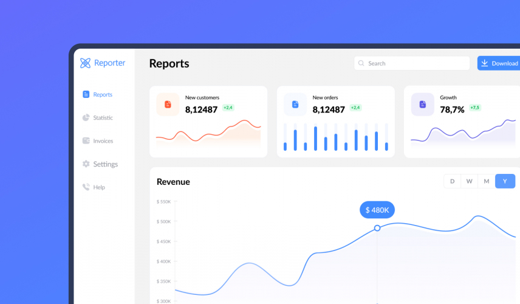Image resolution: width=520 pixels, height=304 pixels.
Task: Click the $ 500K axis label
Action: pos(164,221)
